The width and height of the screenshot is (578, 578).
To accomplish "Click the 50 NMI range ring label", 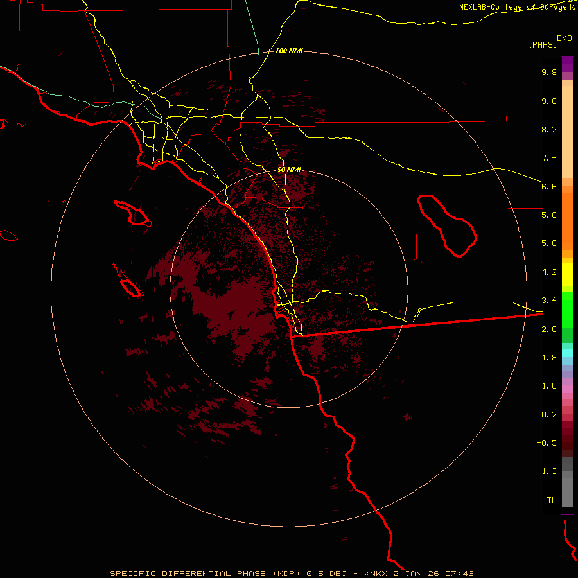I will (289, 170).
